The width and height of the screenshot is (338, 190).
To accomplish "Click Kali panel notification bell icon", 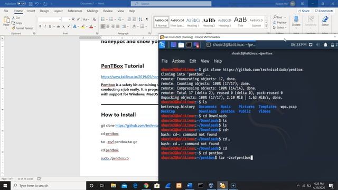I will pyautogui.click(x=325, y=44).
